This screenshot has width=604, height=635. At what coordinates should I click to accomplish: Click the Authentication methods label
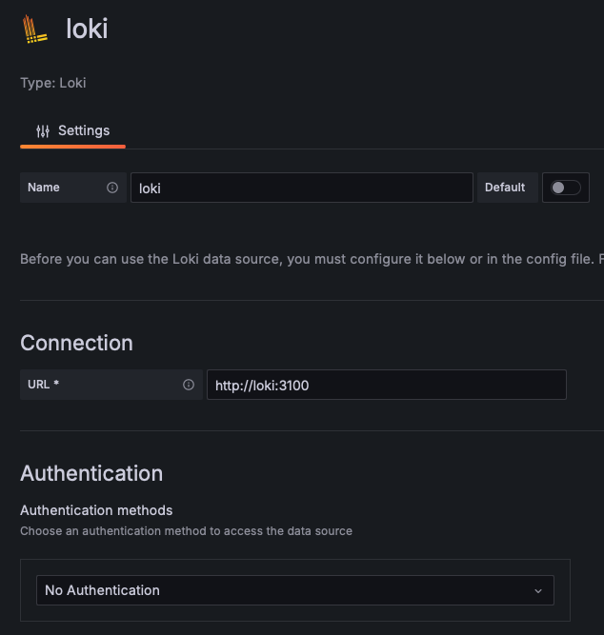pos(96,510)
